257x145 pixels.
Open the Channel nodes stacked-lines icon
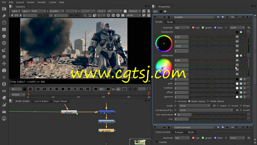pos(4,29)
